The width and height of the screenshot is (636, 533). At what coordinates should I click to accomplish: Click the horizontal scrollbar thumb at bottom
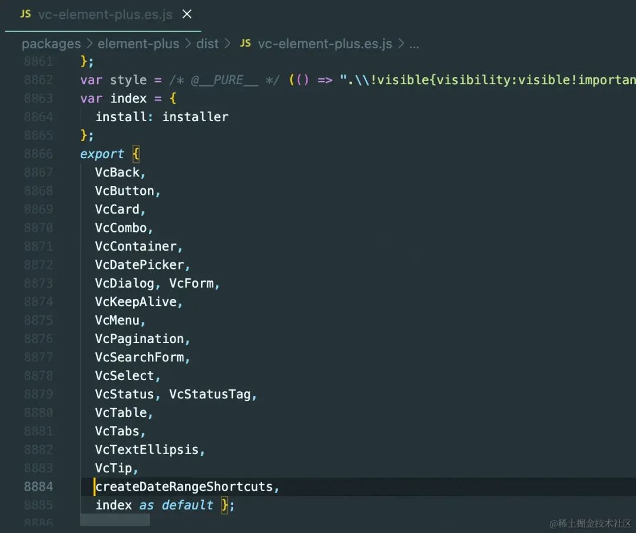[115, 519]
